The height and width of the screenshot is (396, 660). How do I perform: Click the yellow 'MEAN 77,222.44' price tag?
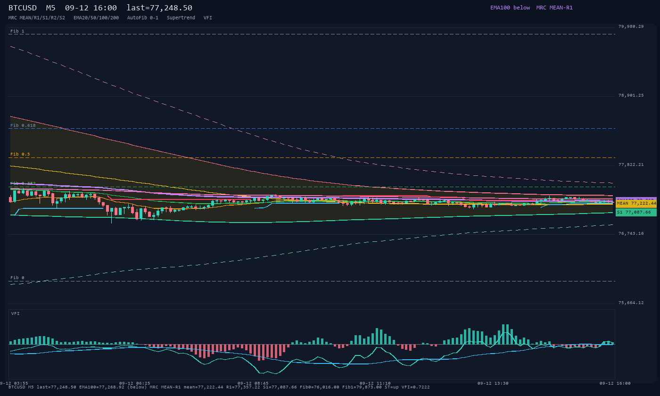coord(636,203)
